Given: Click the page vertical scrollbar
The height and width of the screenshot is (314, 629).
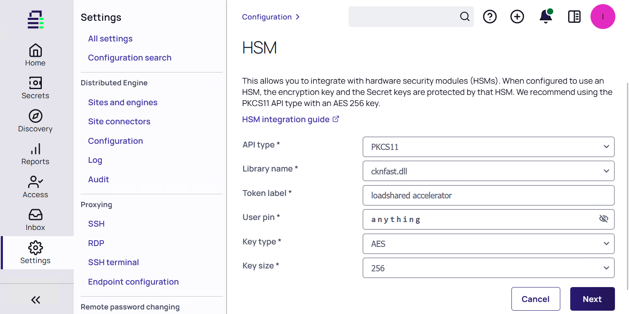Looking at the screenshot, I should [627, 186].
